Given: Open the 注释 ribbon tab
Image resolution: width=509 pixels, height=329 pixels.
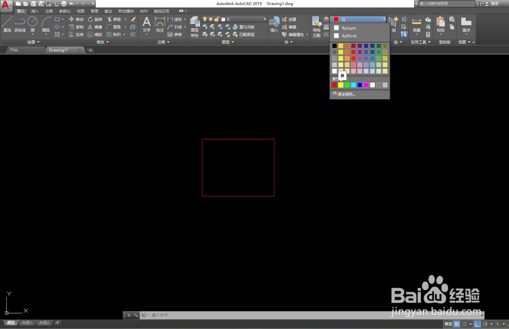Looking at the screenshot, I should click(49, 11).
